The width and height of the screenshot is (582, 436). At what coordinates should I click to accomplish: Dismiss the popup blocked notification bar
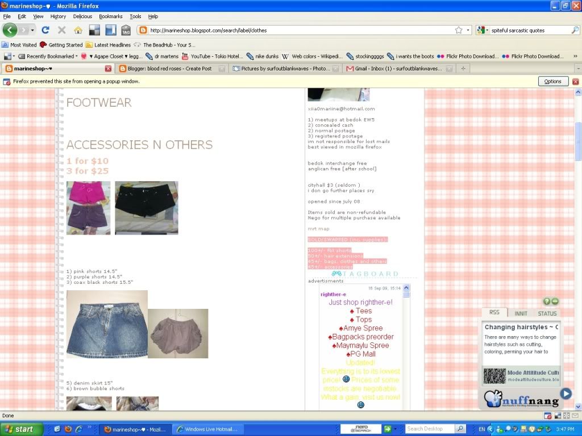tap(575, 81)
